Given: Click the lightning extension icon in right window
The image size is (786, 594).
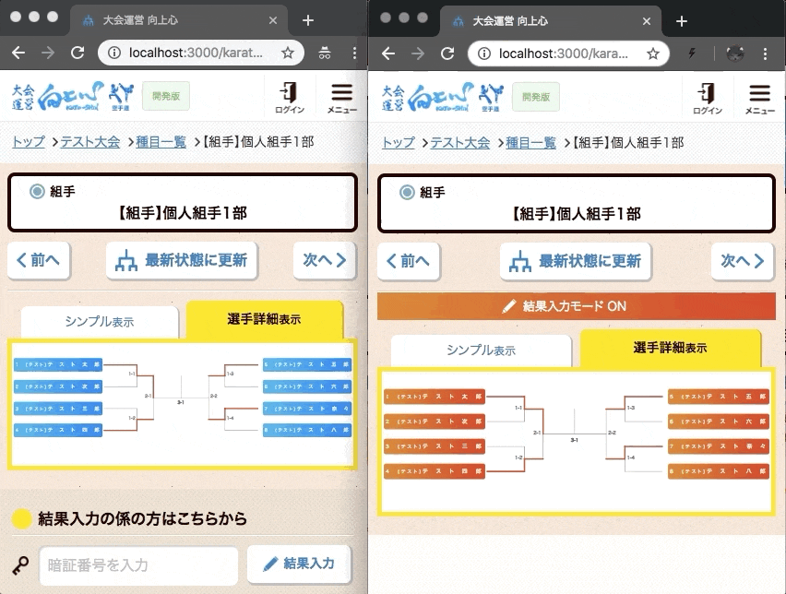Looking at the screenshot, I should click(x=691, y=53).
